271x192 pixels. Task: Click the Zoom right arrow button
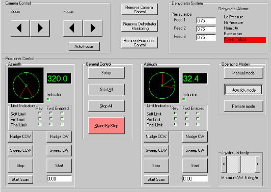[x=40, y=28]
